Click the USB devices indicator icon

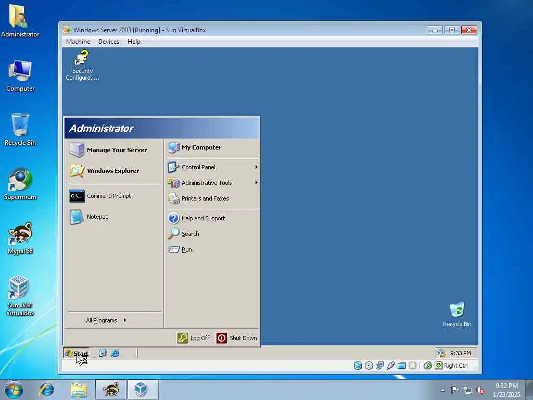[390, 366]
